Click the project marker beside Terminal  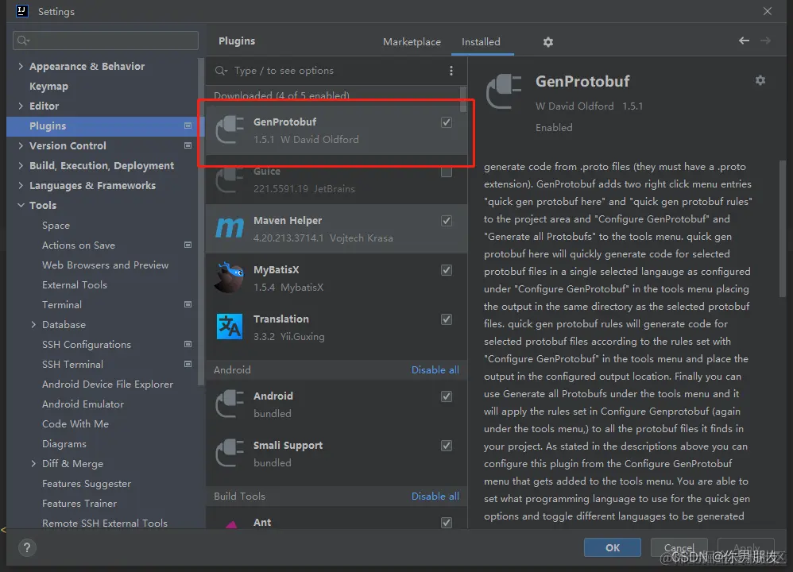tap(188, 305)
